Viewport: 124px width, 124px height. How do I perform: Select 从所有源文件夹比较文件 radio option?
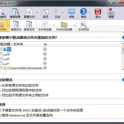tap(19, 85)
